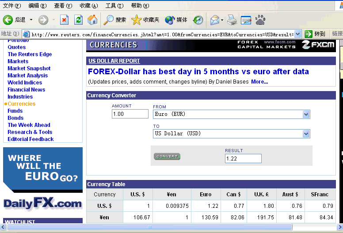Open the Editorial Feedback link
The image size is (343, 233).
[x=30, y=139]
